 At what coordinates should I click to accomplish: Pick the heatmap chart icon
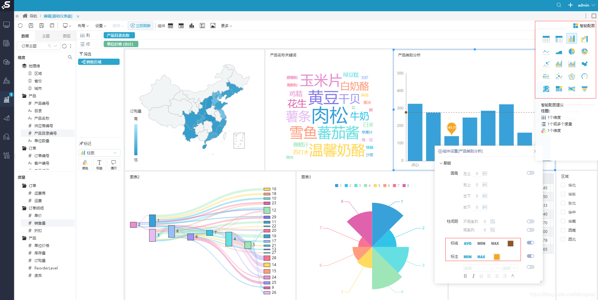pos(546,89)
